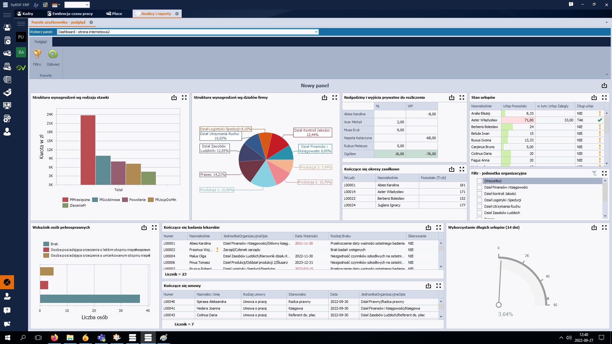612x344 pixels.
Task: Export the whole Nowy panel dashboard
Action: [x=604, y=86]
